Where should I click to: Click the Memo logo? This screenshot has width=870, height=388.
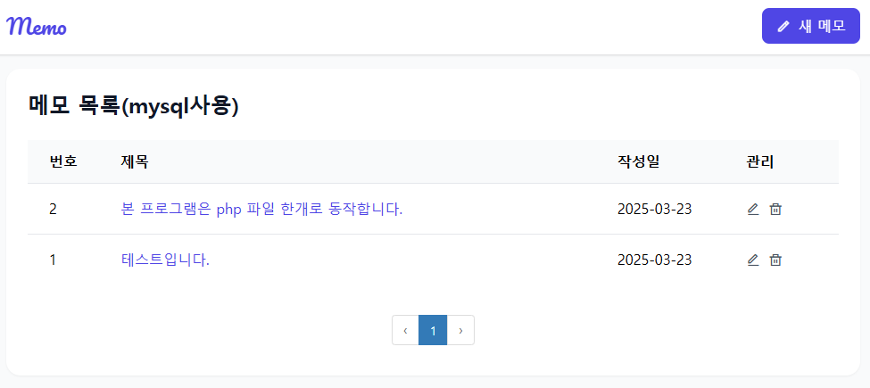37,26
